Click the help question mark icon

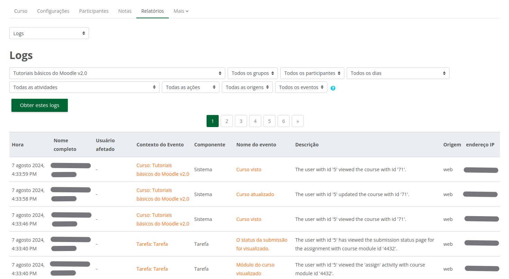333,88
